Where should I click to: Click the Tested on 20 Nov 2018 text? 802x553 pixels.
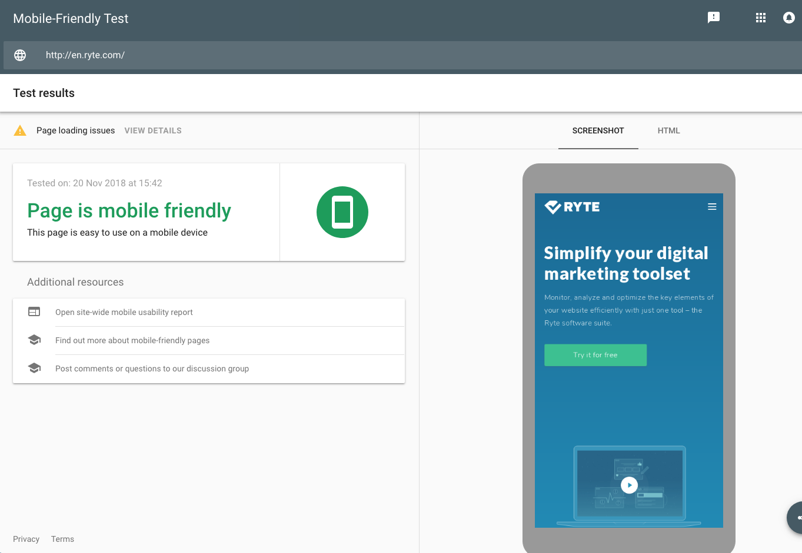coord(95,183)
